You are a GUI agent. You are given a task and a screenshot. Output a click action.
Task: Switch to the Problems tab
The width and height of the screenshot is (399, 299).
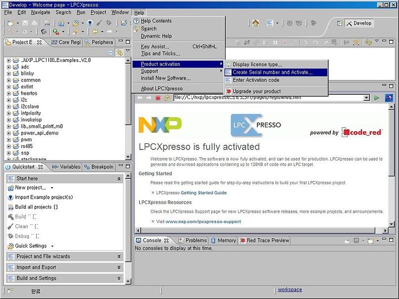tap(193, 240)
